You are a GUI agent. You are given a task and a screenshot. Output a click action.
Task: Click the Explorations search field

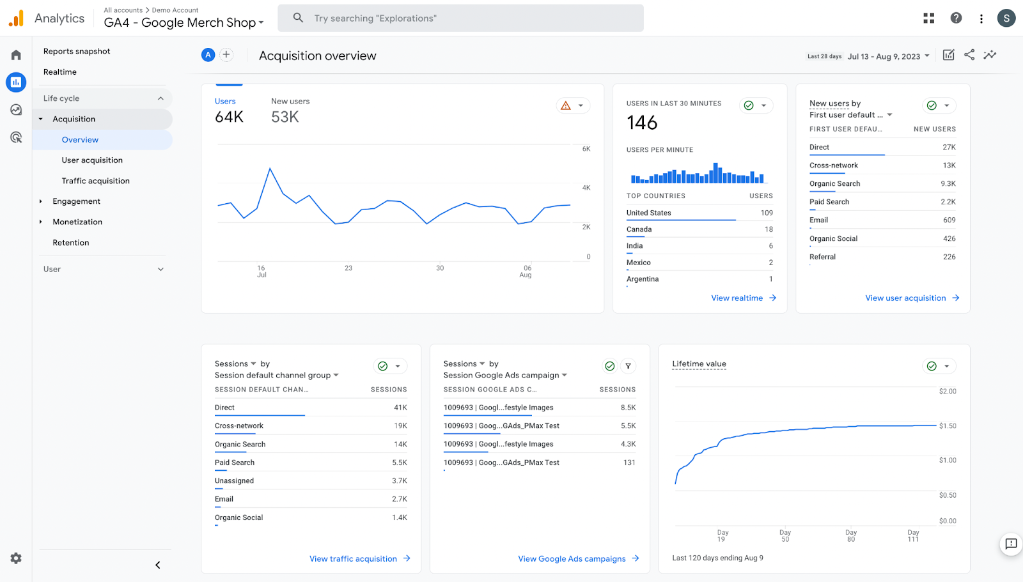pyautogui.click(x=460, y=18)
